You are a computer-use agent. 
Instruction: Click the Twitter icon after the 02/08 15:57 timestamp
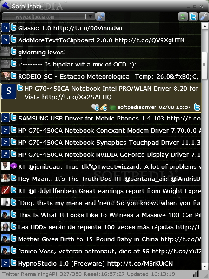197,107
